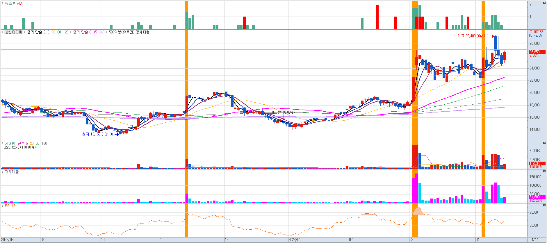Select the 종가 단순 8 moving average label

click(x=82, y=32)
